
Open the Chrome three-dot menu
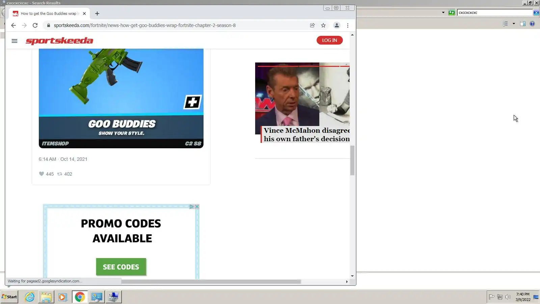click(x=348, y=25)
